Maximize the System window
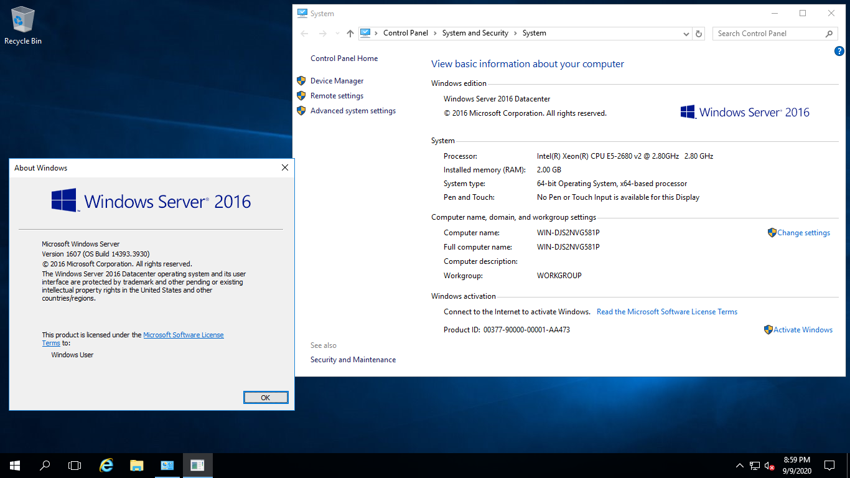The image size is (850, 478). [x=803, y=13]
